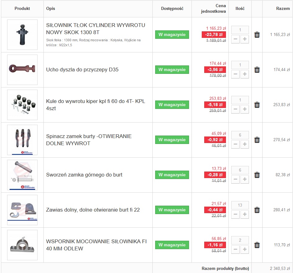Decrease the Spinacz zamek burty quantity
293x273 pixels.
point(236,144)
